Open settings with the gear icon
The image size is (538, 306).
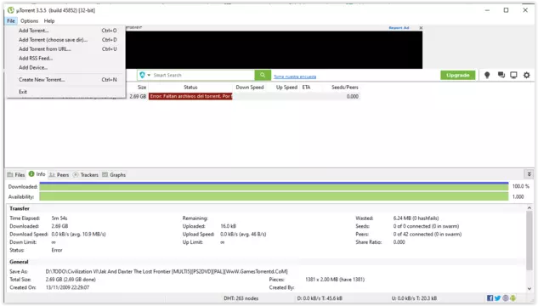tap(526, 75)
